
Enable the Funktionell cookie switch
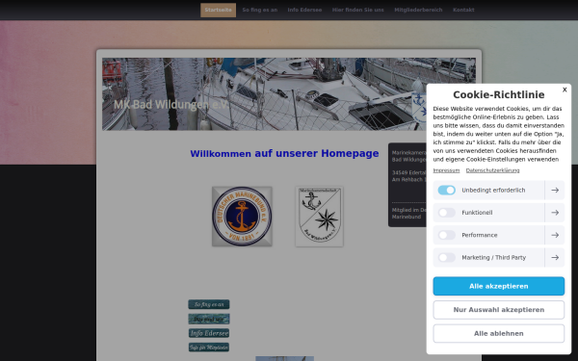[x=446, y=213]
